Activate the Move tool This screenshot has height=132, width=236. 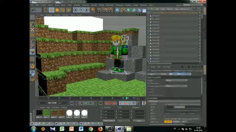[x=52, y=10]
